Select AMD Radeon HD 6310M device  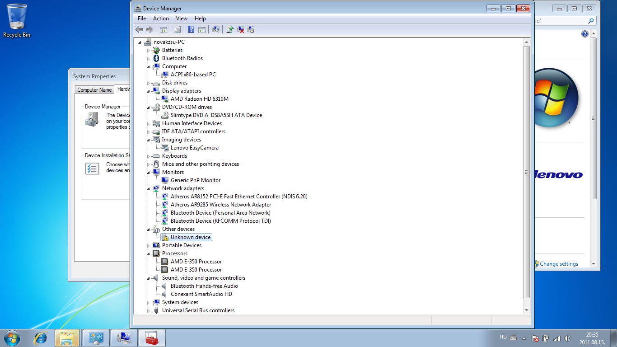199,99
